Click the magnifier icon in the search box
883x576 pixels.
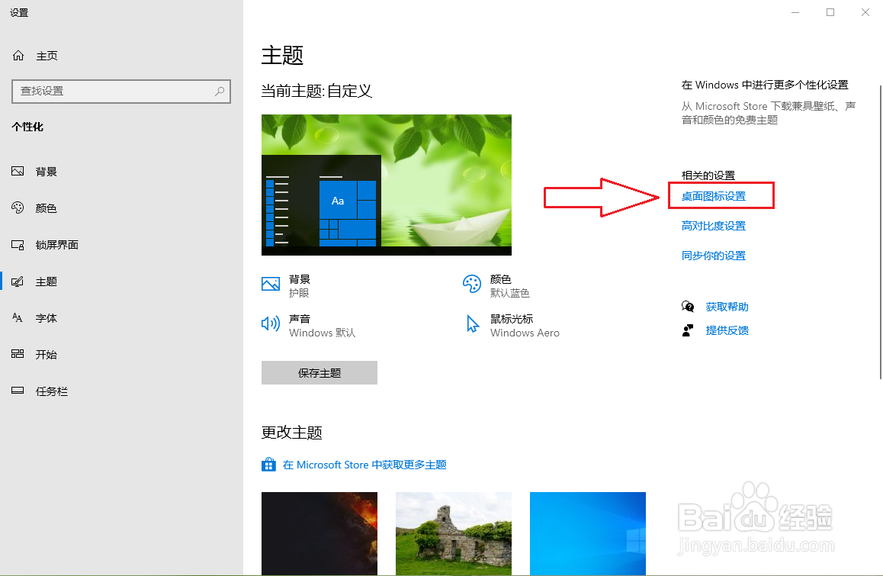click(x=220, y=91)
